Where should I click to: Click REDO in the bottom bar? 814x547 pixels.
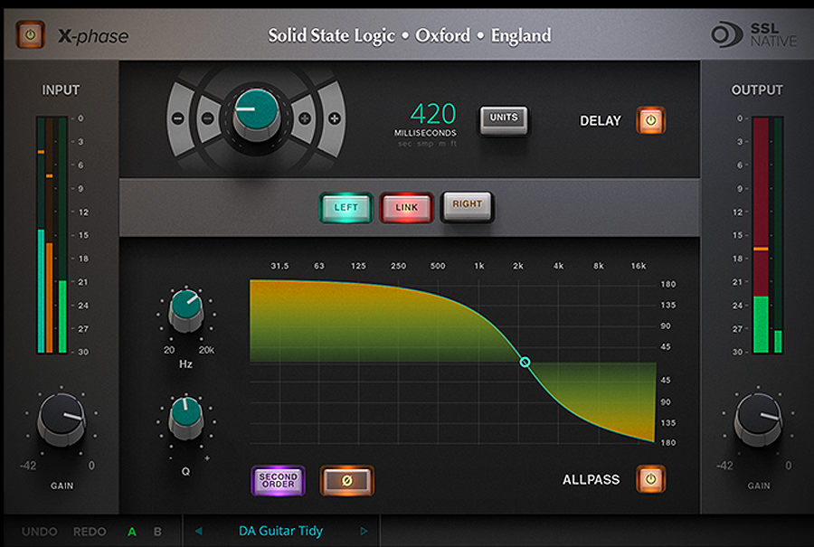[90, 532]
